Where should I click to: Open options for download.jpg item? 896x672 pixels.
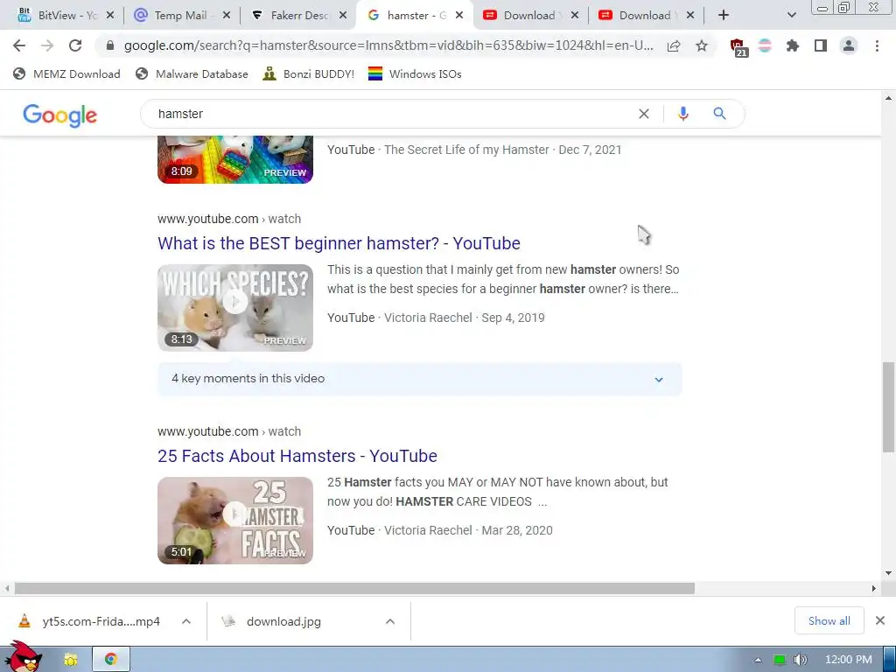coord(390,621)
